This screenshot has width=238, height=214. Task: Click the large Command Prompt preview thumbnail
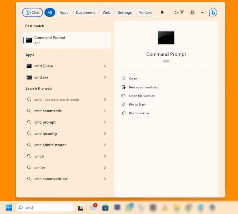pos(166,38)
